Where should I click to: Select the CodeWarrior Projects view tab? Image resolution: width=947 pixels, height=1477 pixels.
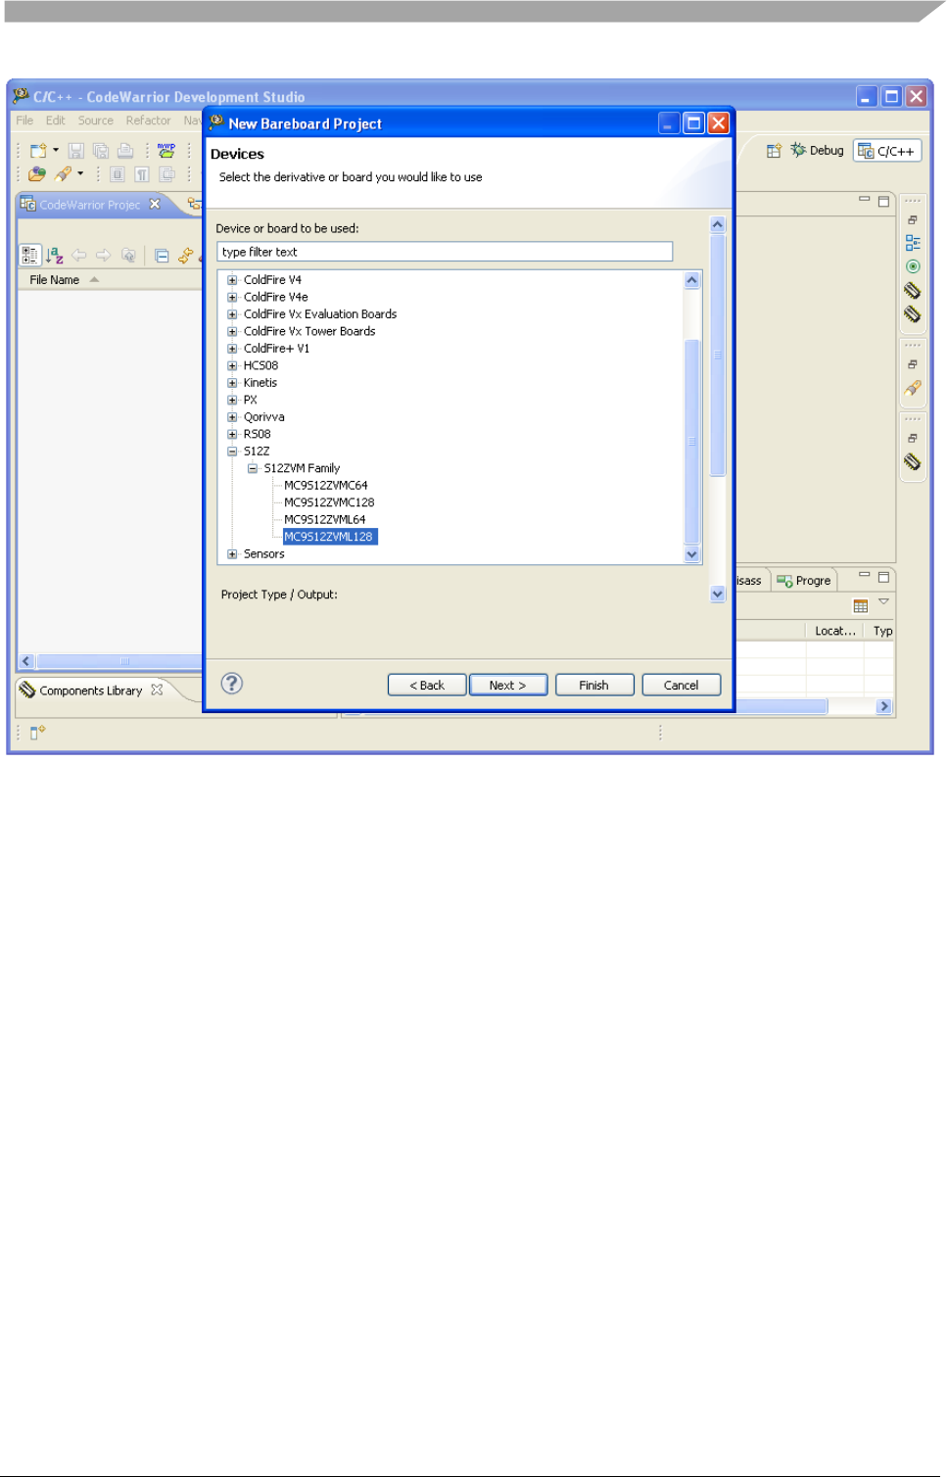(89, 205)
